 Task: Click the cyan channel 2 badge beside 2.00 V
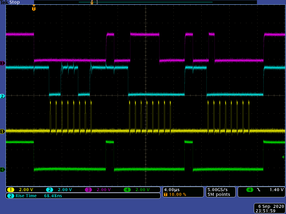pyautogui.click(x=50, y=190)
